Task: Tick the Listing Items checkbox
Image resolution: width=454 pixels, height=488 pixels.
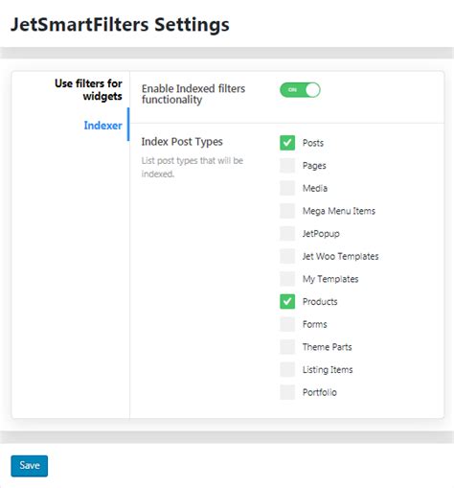Action: point(287,369)
